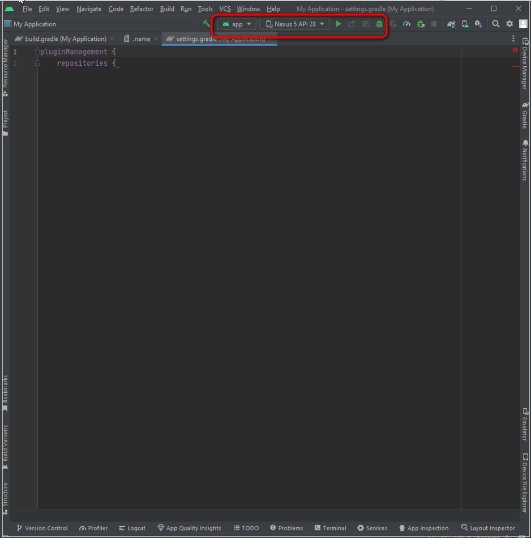
Task: Click the error indicator on line one
Action: coord(515,50)
